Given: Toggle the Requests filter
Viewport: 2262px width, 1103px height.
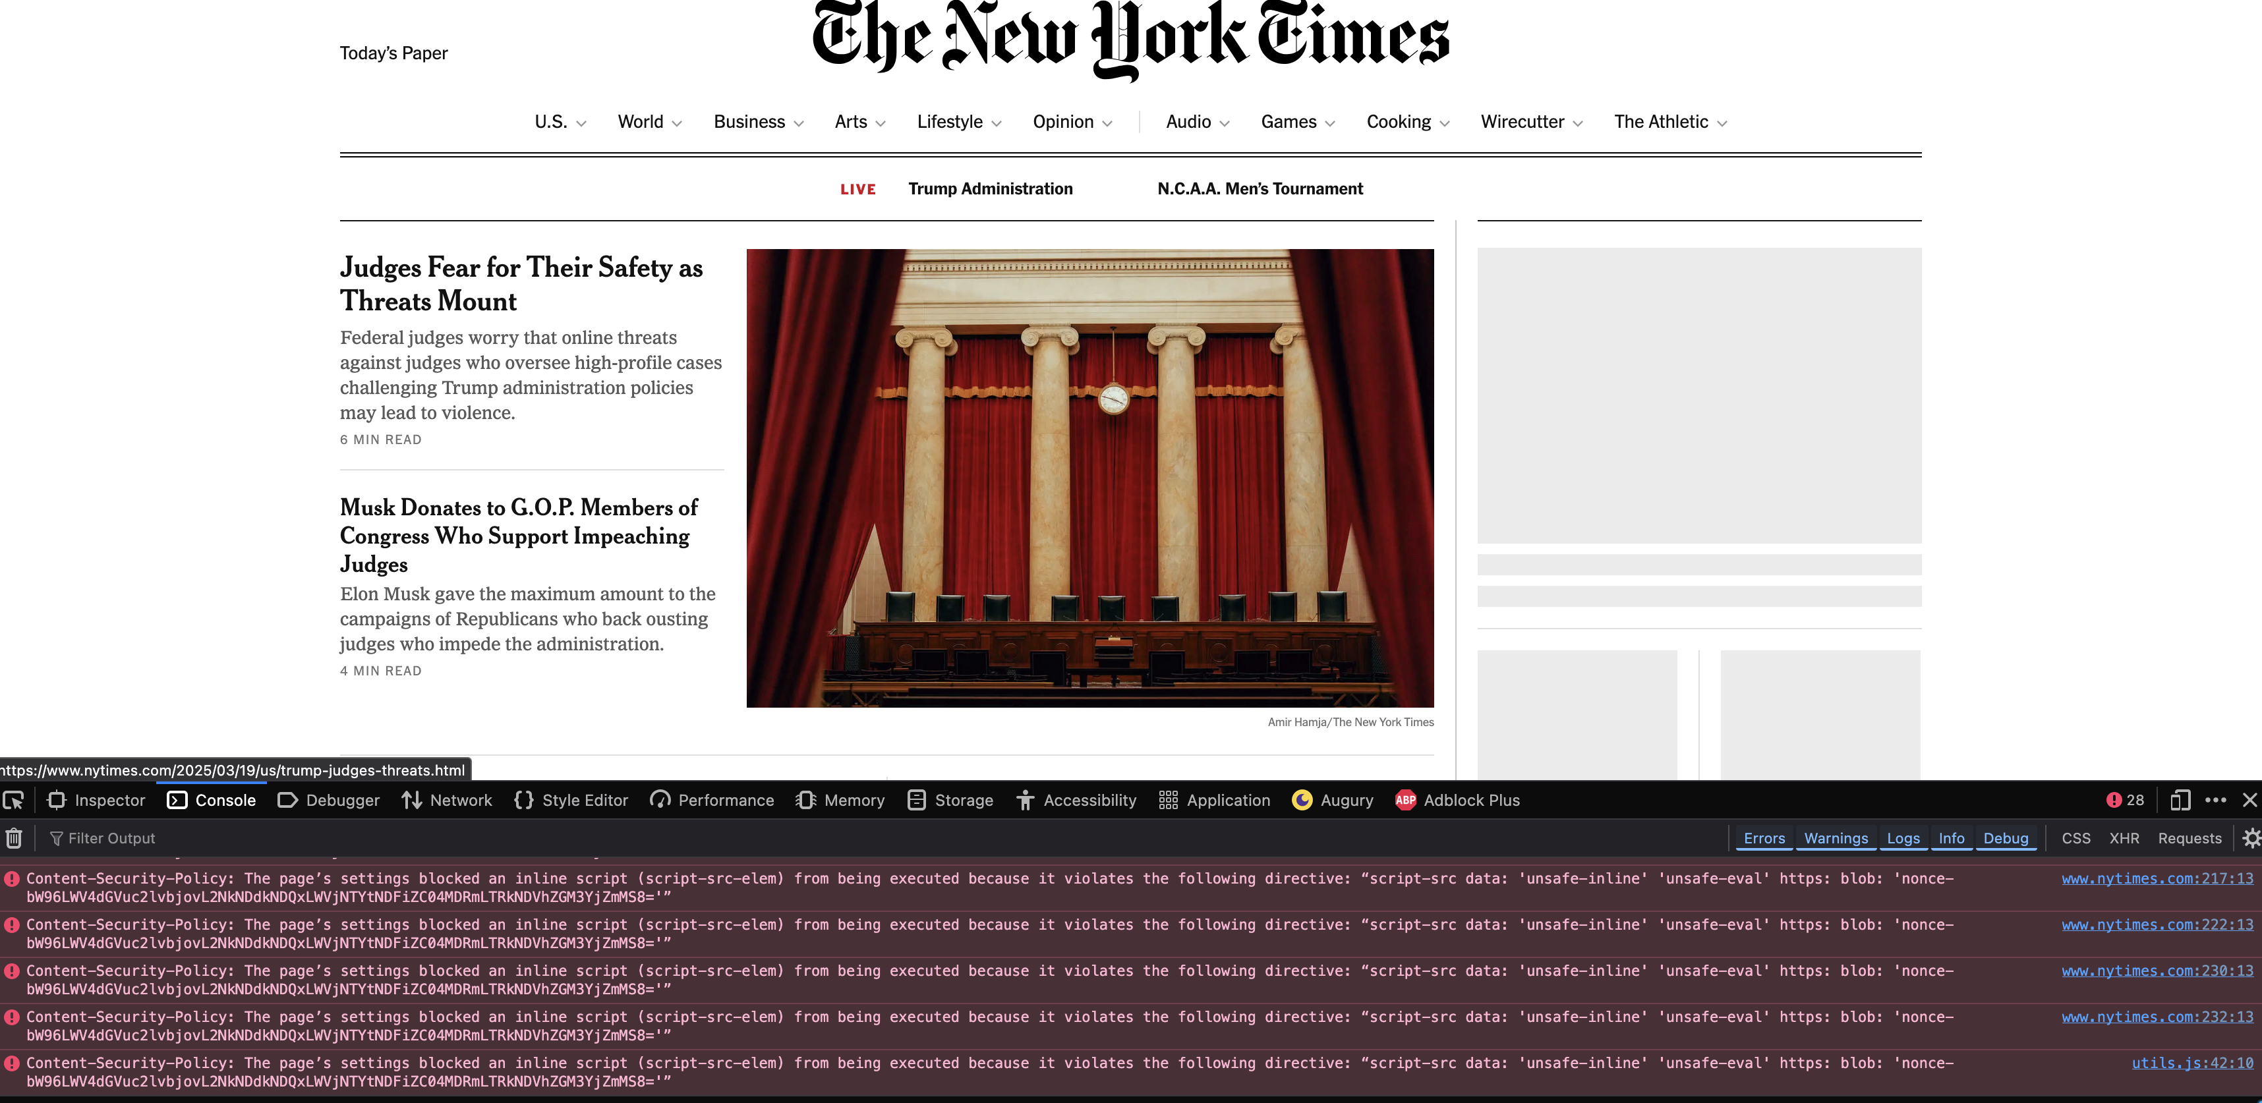Looking at the screenshot, I should (x=2189, y=839).
